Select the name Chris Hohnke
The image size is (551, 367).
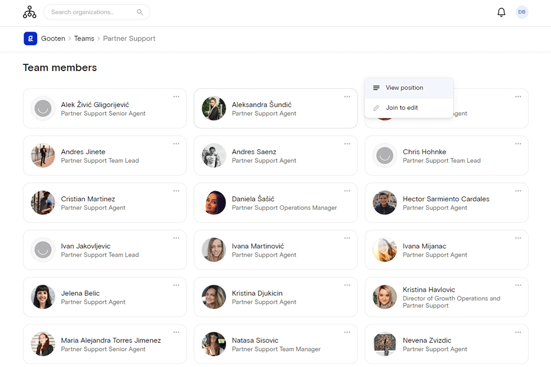425,152
